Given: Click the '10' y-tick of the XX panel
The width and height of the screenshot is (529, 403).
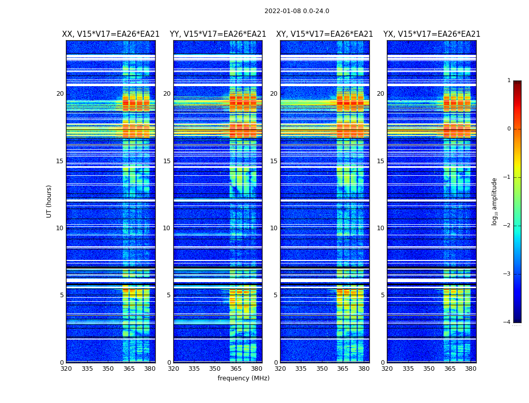Looking at the screenshot, I should 60,228.
